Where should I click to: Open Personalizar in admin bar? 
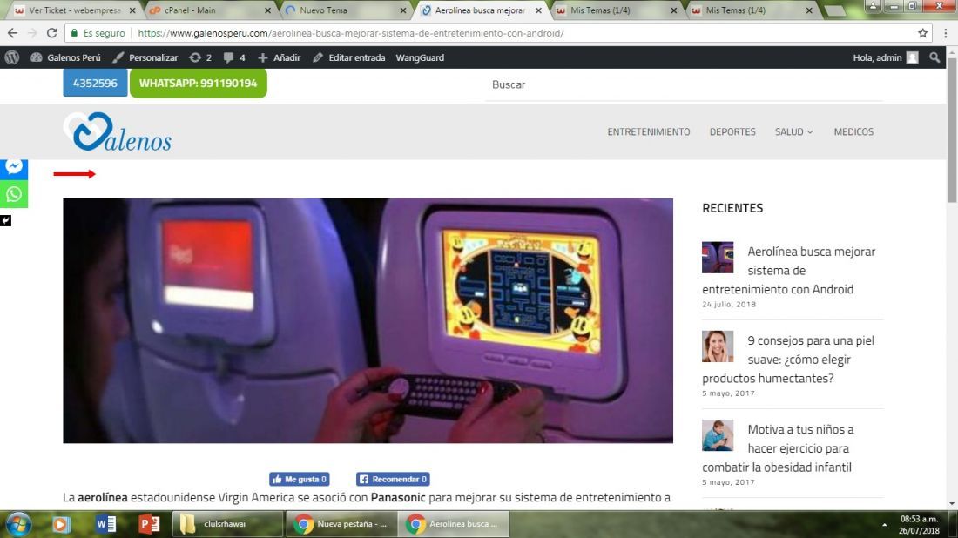(x=145, y=57)
